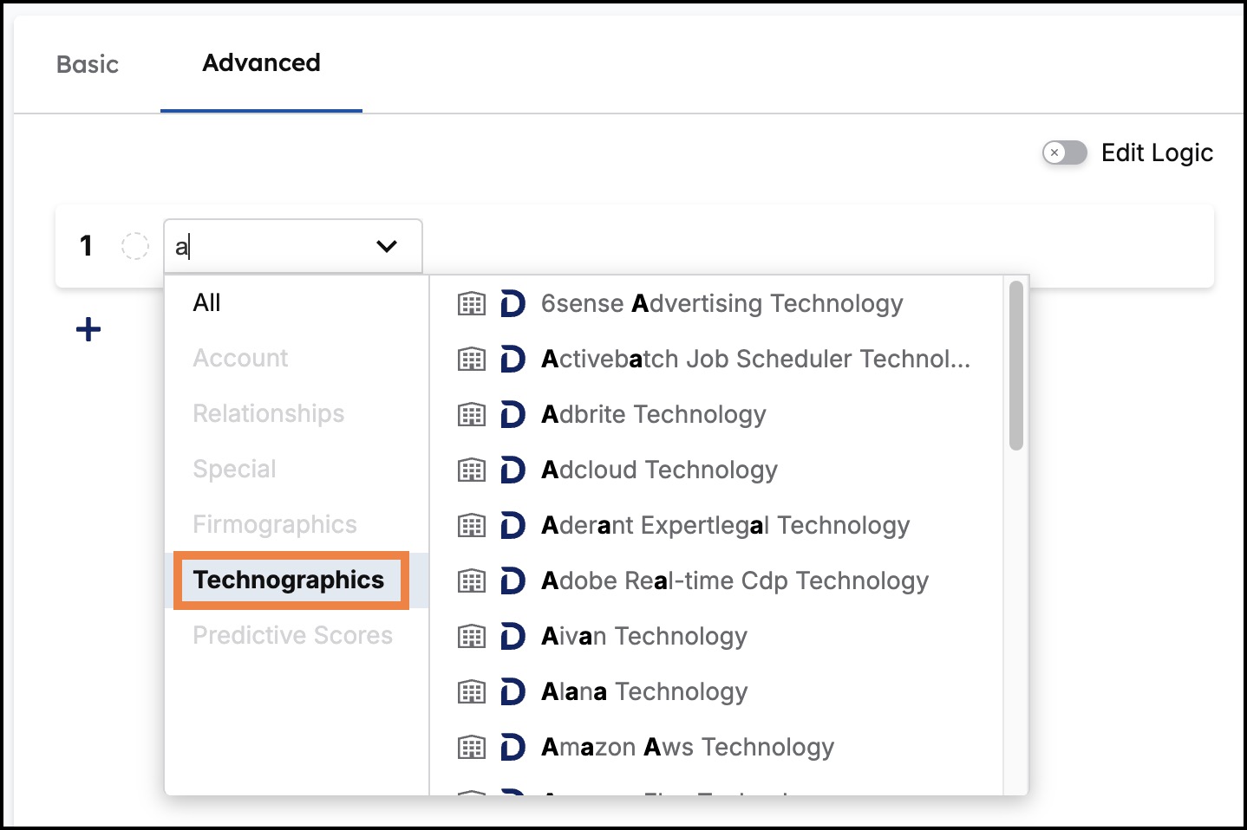Click the D logo beside Adobe Real-time Cdp
Viewport: 1247px width, 830px height.
pyautogui.click(x=513, y=580)
